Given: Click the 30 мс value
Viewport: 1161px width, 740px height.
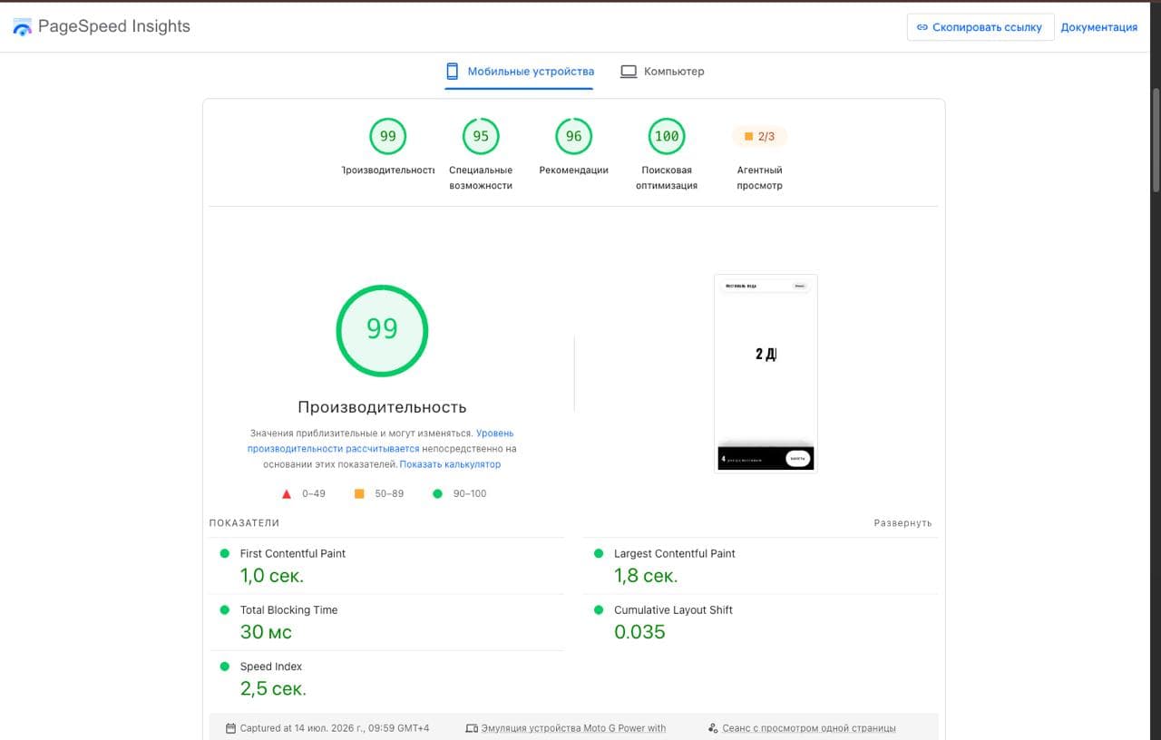Looking at the screenshot, I should coord(266,632).
